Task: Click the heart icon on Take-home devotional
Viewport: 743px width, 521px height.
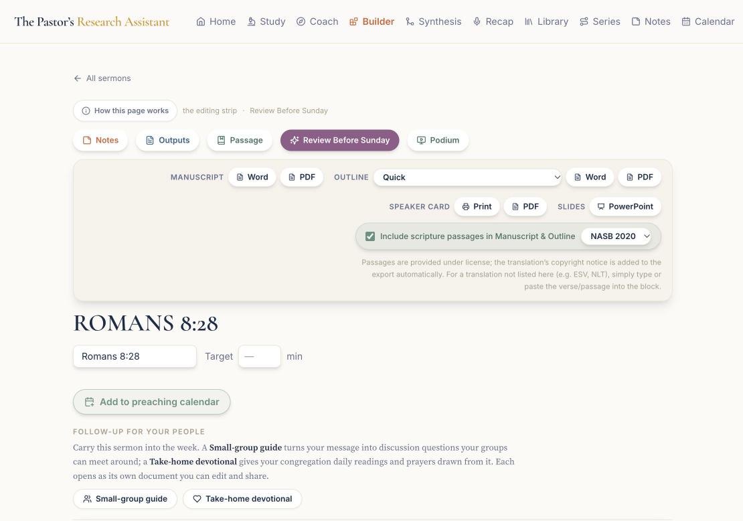Action: pyautogui.click(x=197, y=499)
